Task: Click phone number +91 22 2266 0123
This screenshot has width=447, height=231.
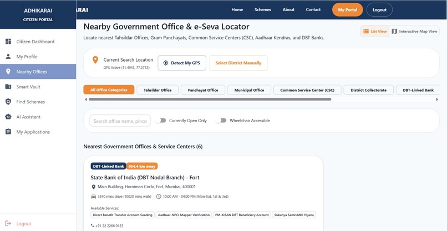Action: [x=109, y=225]
